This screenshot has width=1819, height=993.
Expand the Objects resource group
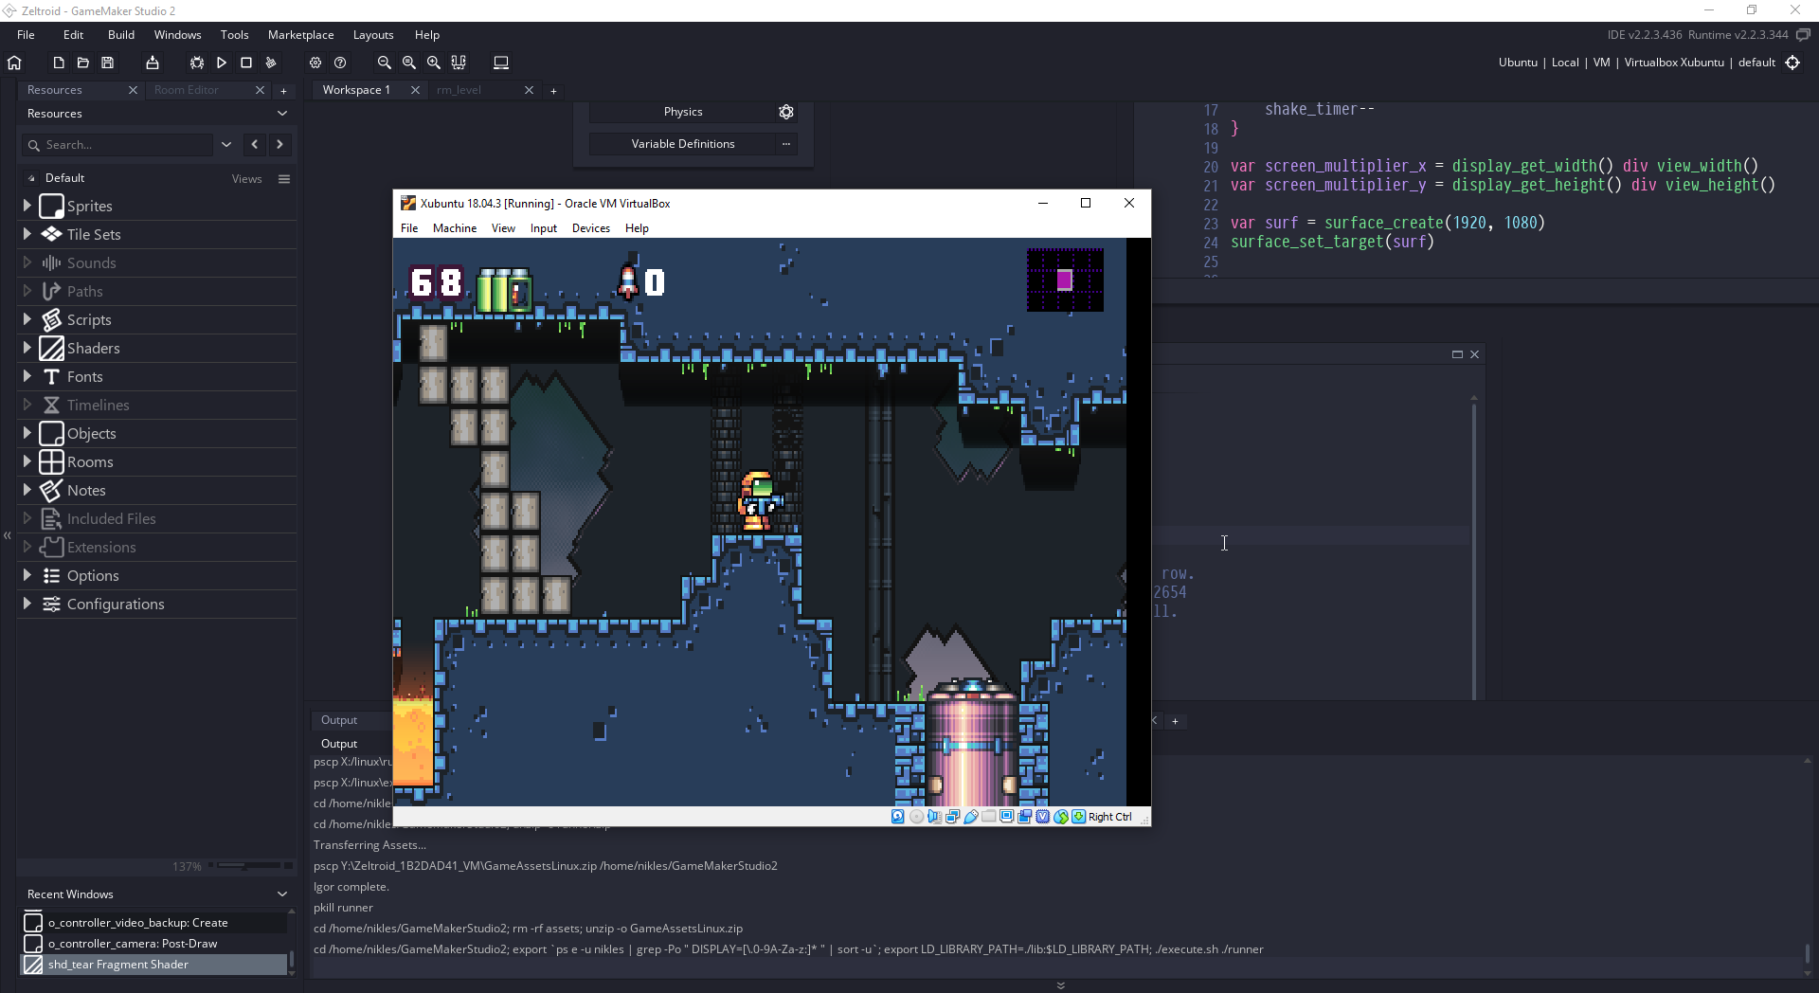[26, 433]
